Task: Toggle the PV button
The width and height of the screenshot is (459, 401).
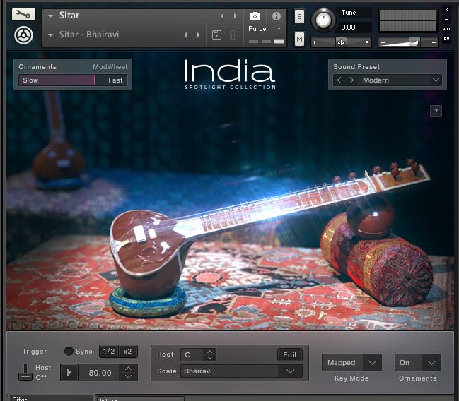Action: [x=446, y=39]
